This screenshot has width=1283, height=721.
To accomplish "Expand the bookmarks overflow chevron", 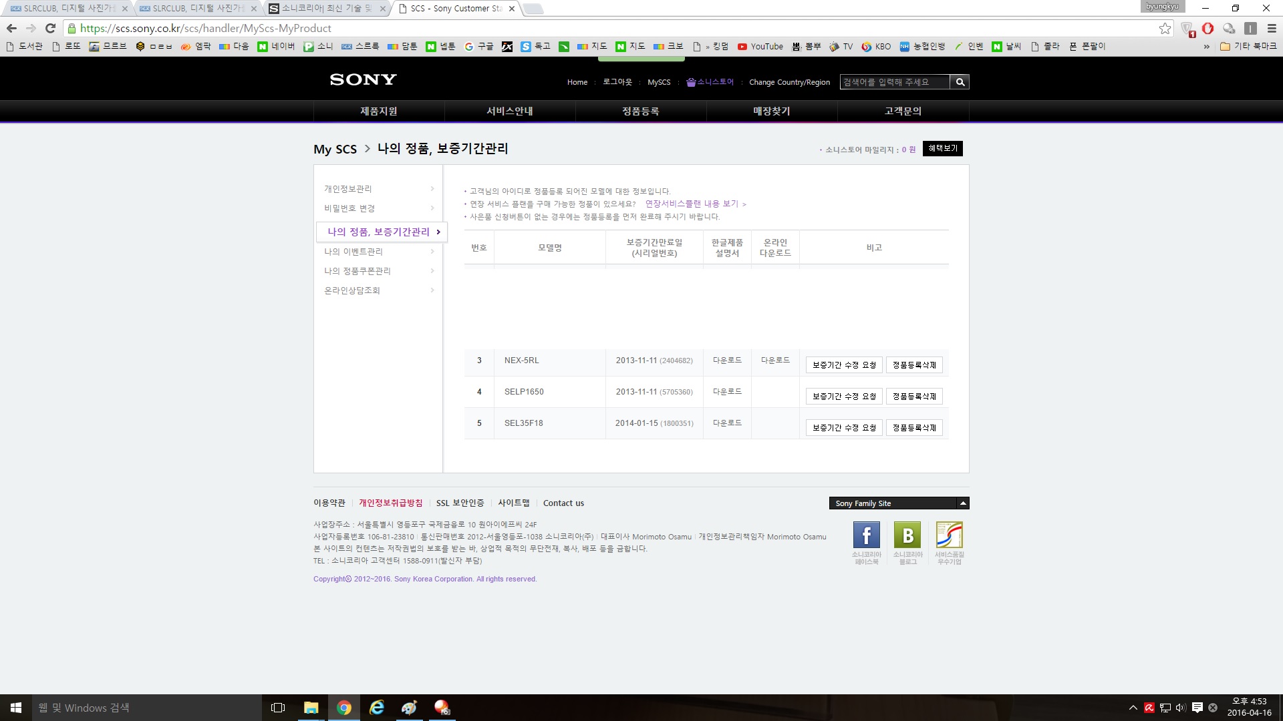I will [x=1206, y=47].
